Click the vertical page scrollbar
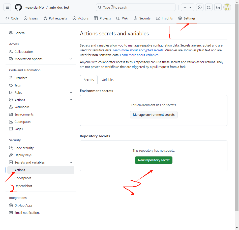 [x=237, y=108]
